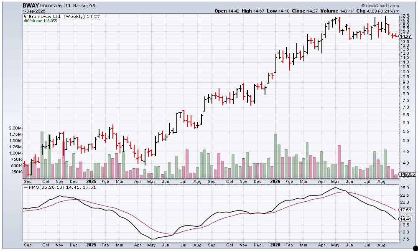Click the Brainsway Ltd. (Weekly) legend text
This screenshot has width=418, height=251.
point(56,17)
